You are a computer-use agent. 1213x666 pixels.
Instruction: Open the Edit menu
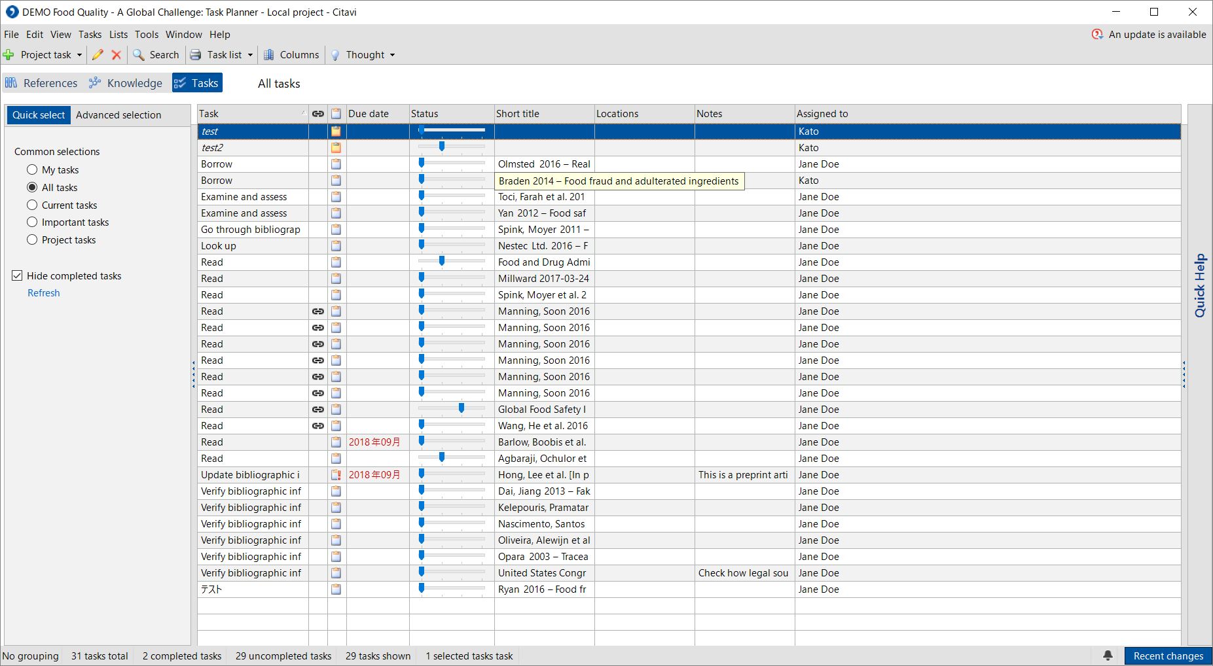click(35, 35)
